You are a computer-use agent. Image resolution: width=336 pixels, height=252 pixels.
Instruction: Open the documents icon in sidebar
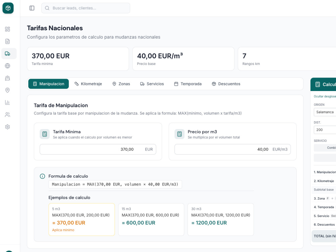tap(7, 41)
